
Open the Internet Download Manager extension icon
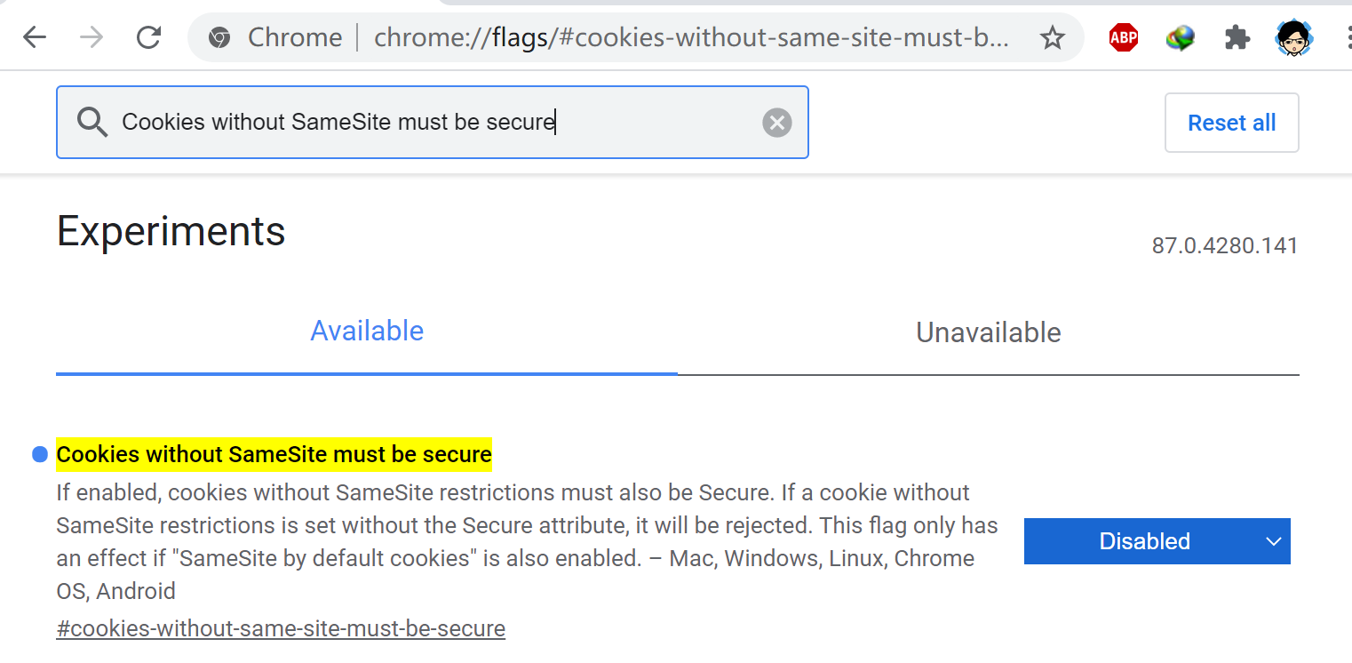pyautogui.click(x=1180, y=37)
